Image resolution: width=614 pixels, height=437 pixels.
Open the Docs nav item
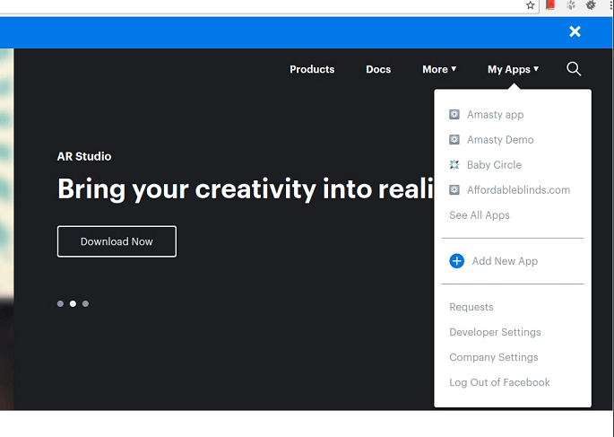click(378, 69)
